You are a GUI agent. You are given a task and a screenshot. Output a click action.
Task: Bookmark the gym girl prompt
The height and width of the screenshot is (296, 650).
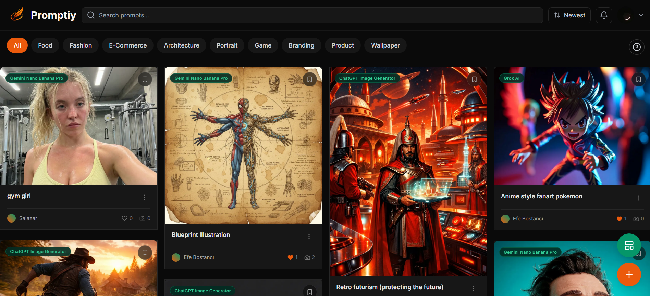tap(145, 79)
